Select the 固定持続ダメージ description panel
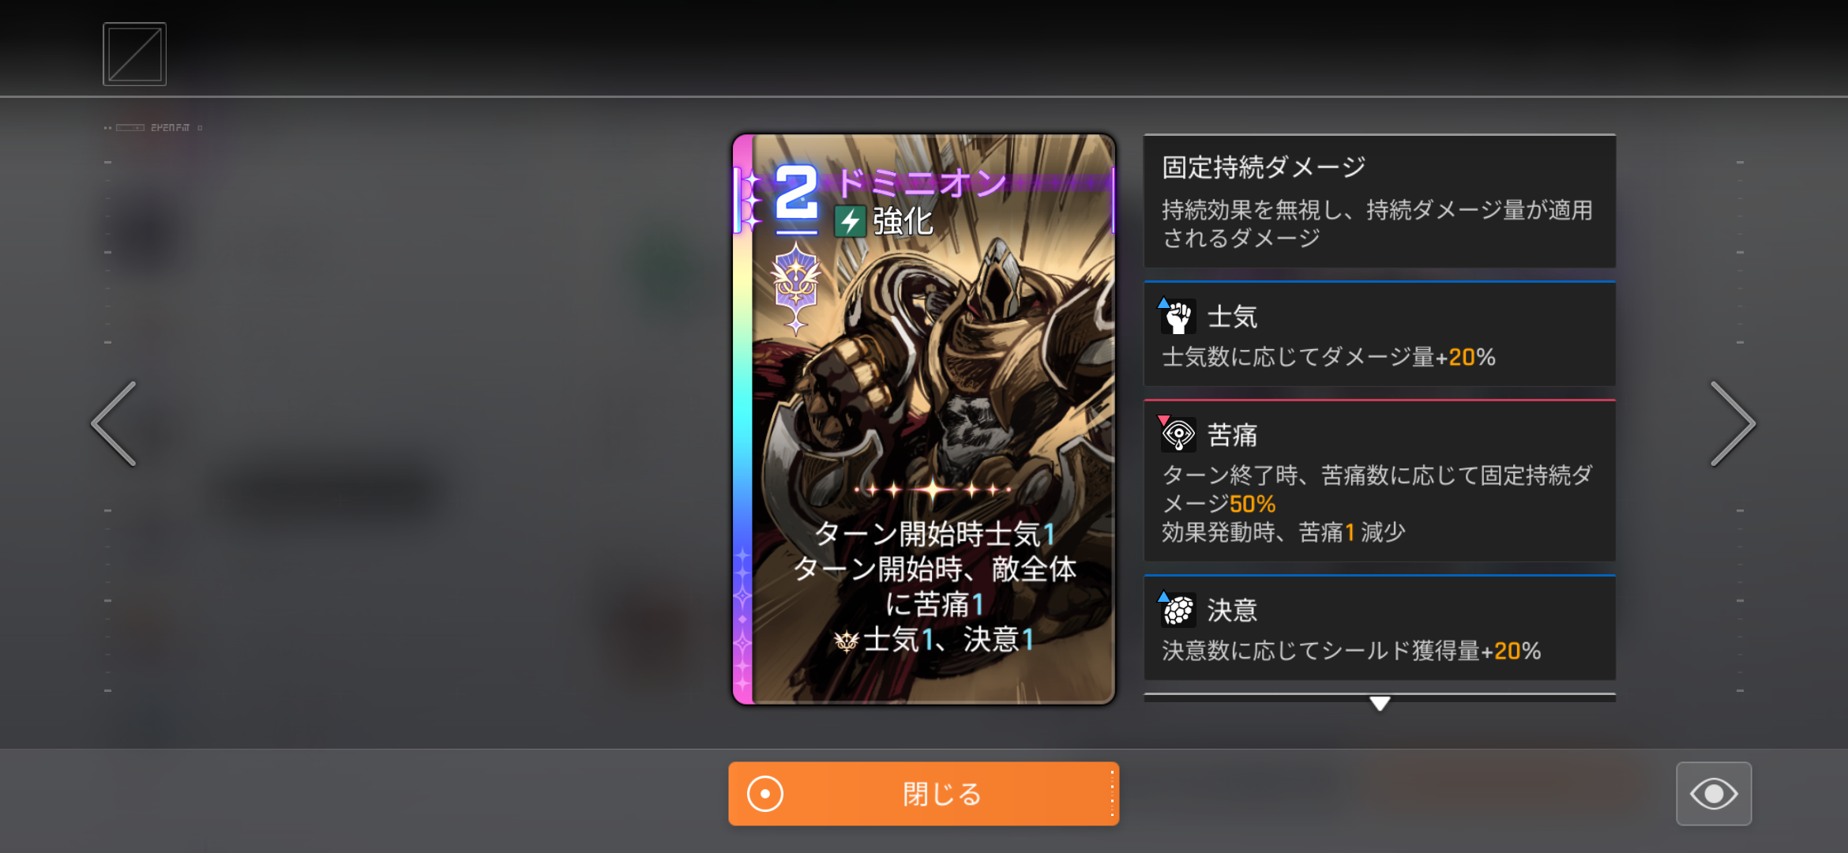 tap(1380, 201)
